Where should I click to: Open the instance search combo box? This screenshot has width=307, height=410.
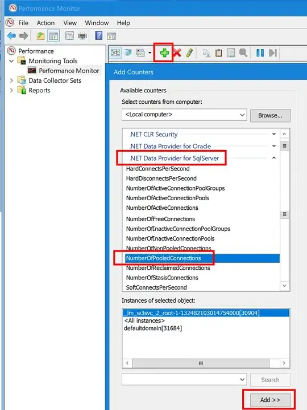pyautogui.click(x=184, y=379)
